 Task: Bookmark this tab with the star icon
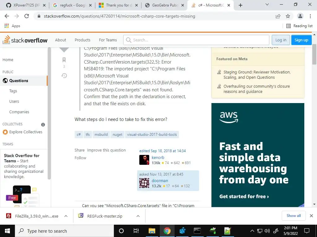288,16
